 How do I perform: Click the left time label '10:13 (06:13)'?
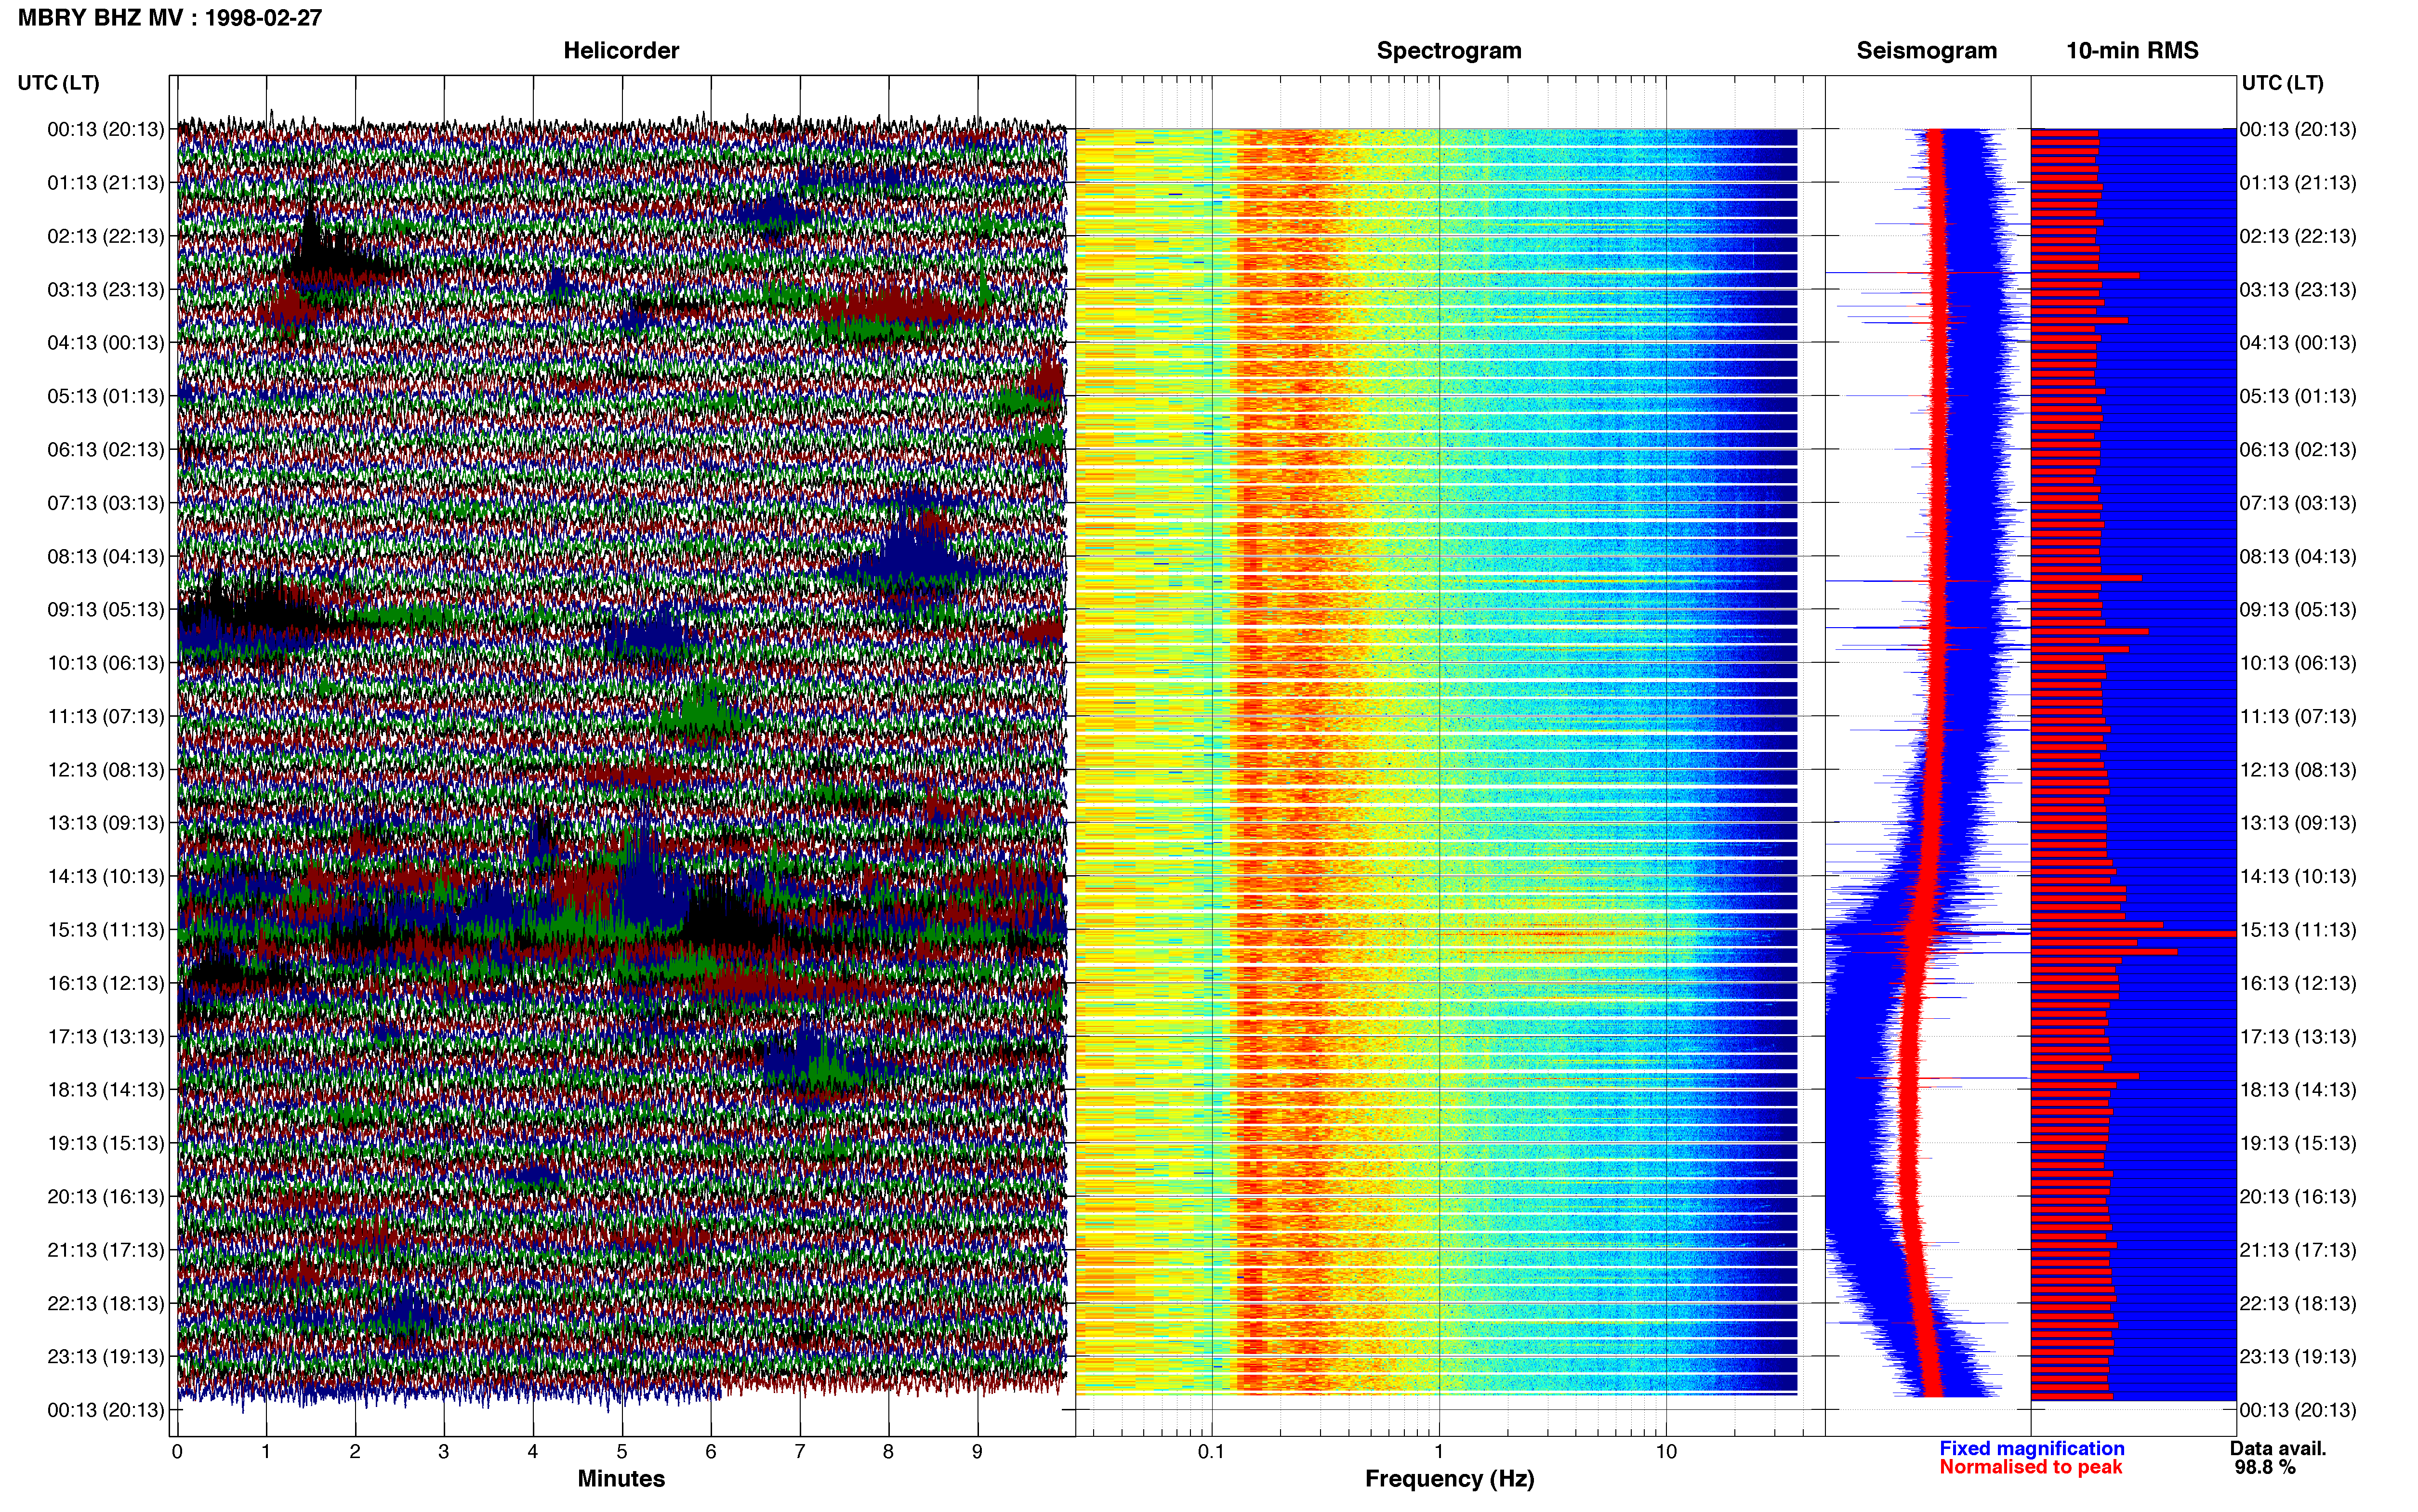pos(106,663)
